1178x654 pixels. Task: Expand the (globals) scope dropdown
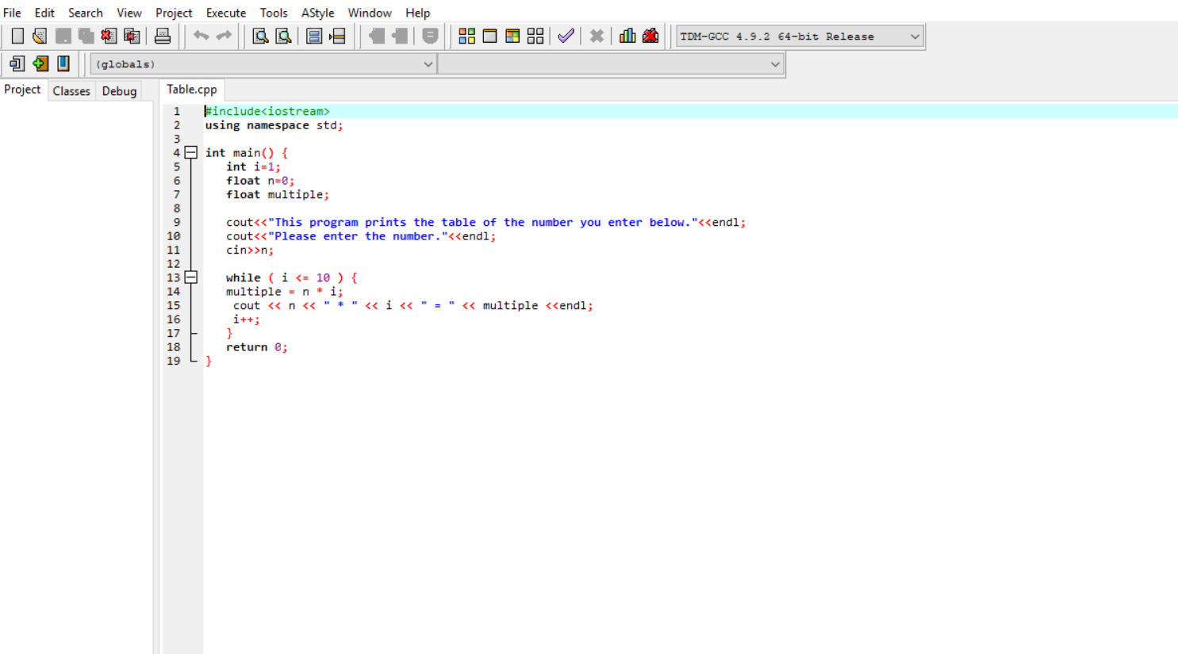pyautogui.click(x=428, y=64)
